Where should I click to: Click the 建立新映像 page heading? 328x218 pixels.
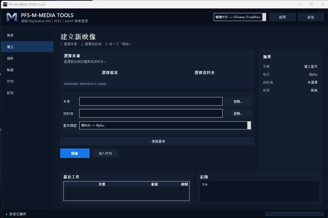coord(78,37)
